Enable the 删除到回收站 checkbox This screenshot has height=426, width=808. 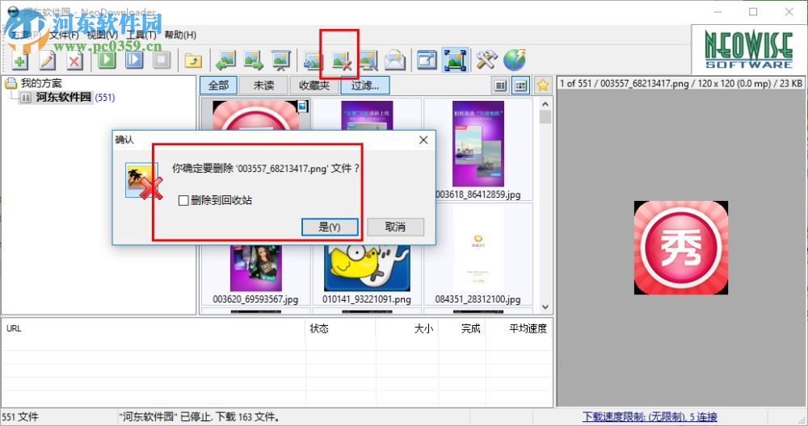[x=183, y=201]
